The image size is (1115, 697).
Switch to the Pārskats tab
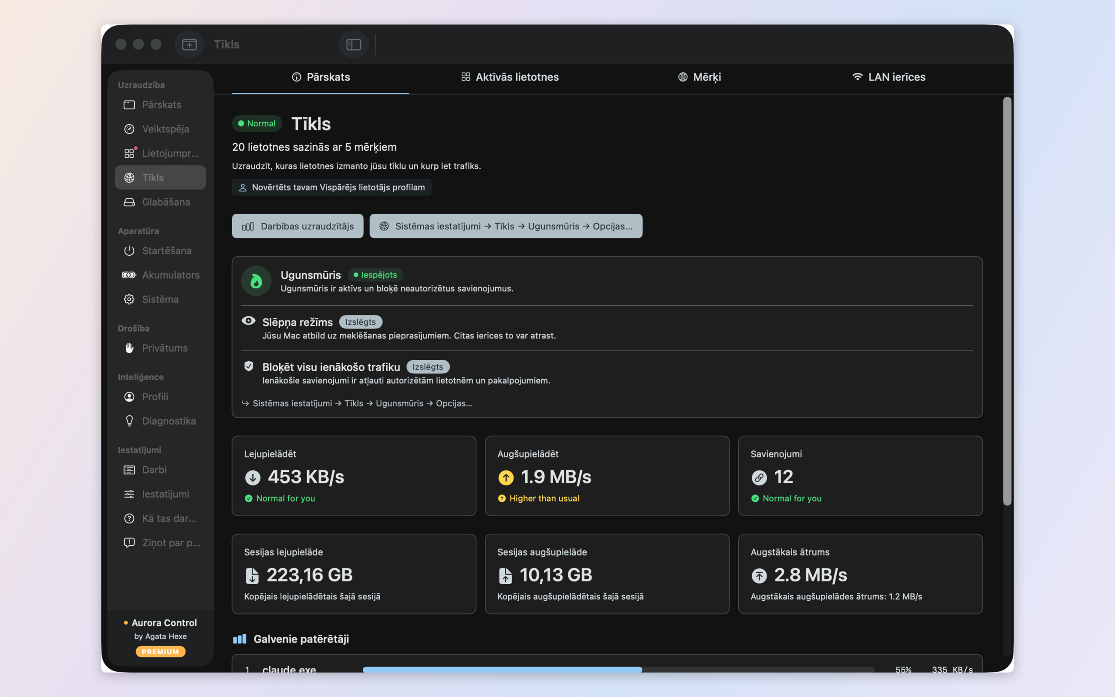[x=321, y=77]
